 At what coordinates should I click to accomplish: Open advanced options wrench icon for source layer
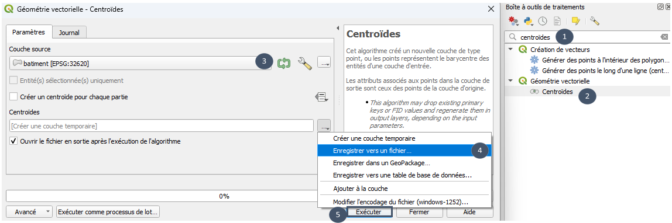[x=305, y=63]
